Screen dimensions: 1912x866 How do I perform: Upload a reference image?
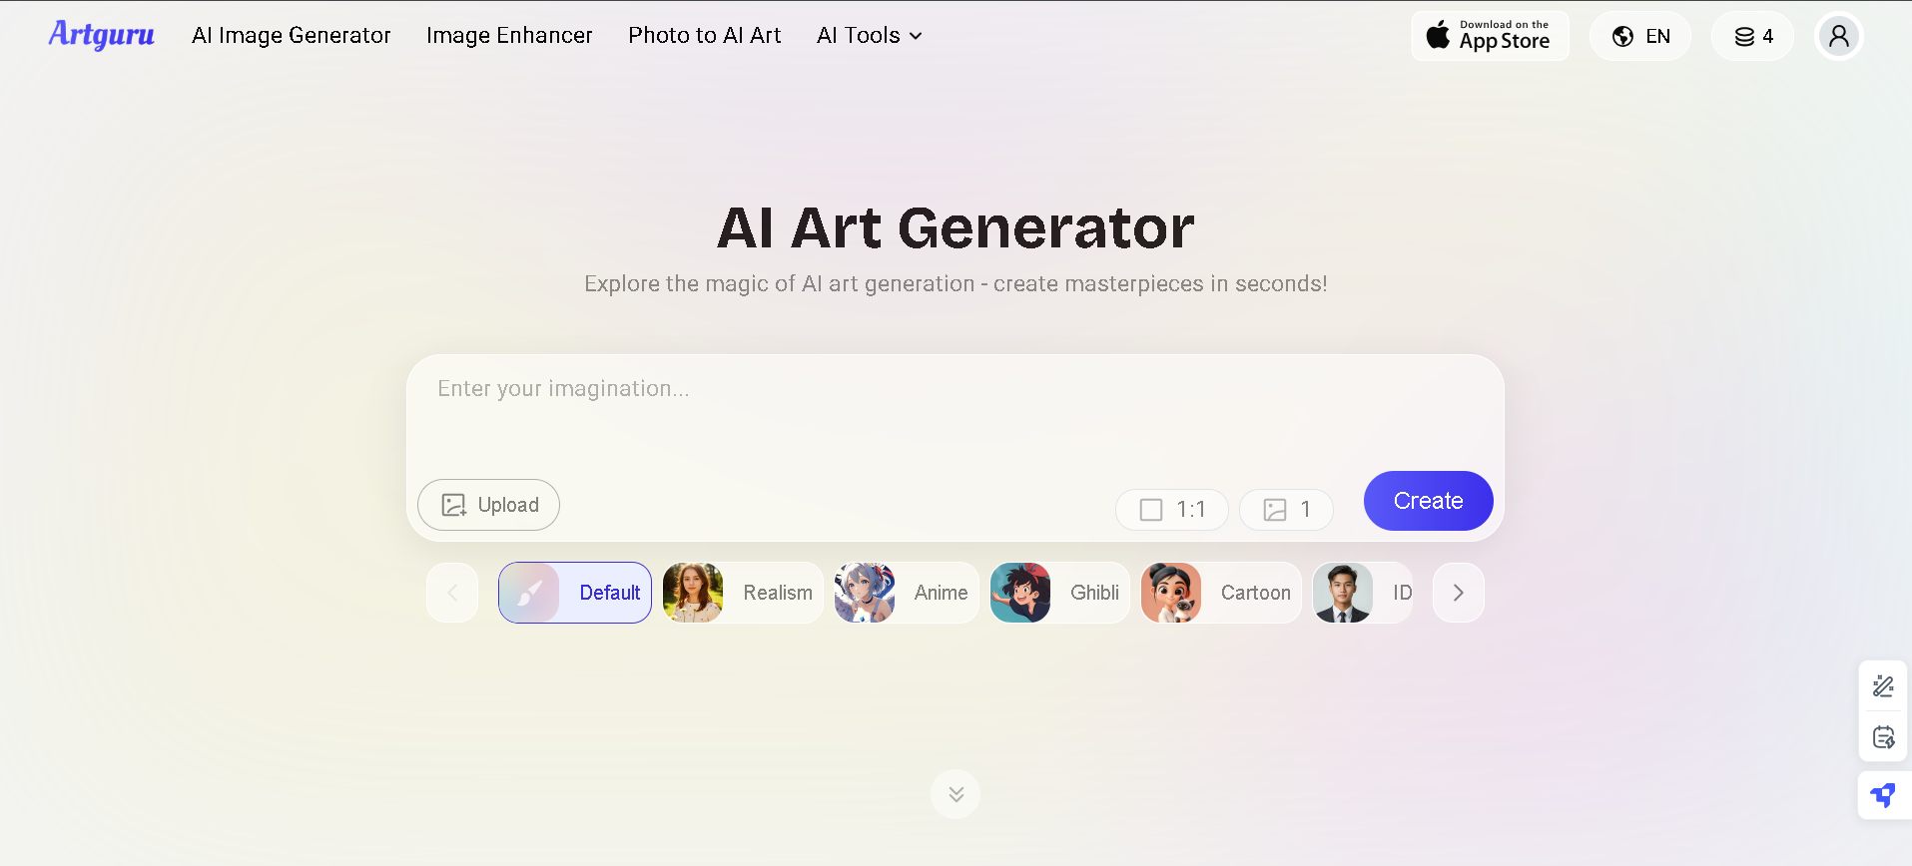click(x=488, y=505)
